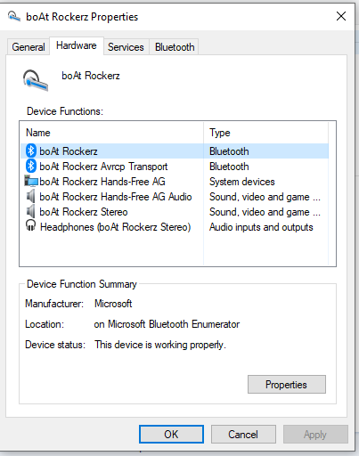Click Bluetooth type of first boAt Rockerz row
This screenshot has height=456, width=359.
(229, 151)
